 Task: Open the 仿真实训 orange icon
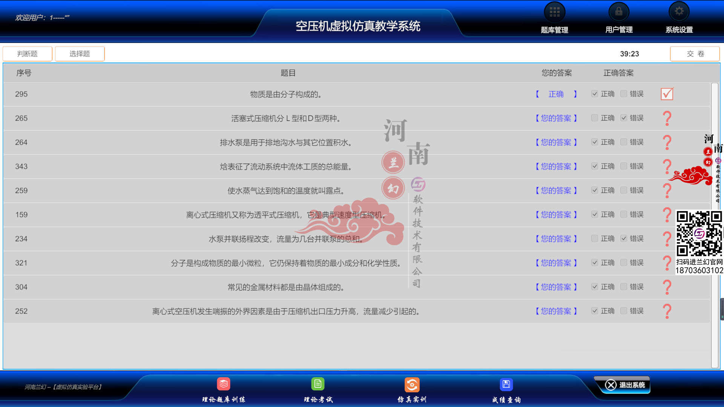pos(412,385)
